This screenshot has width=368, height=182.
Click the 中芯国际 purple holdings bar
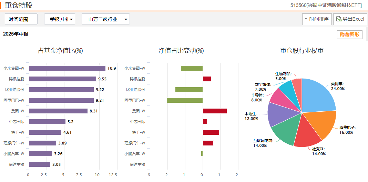48,122
